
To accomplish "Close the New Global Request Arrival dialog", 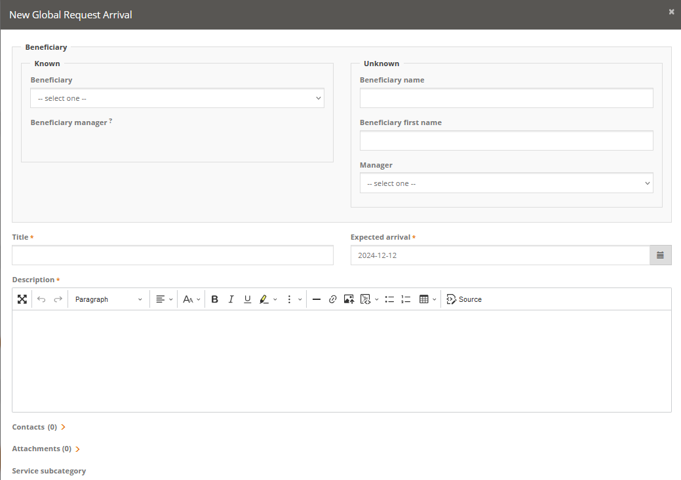I will click(x=671, y=12).
